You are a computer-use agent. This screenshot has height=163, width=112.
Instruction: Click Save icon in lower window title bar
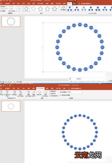coord(1,85)
